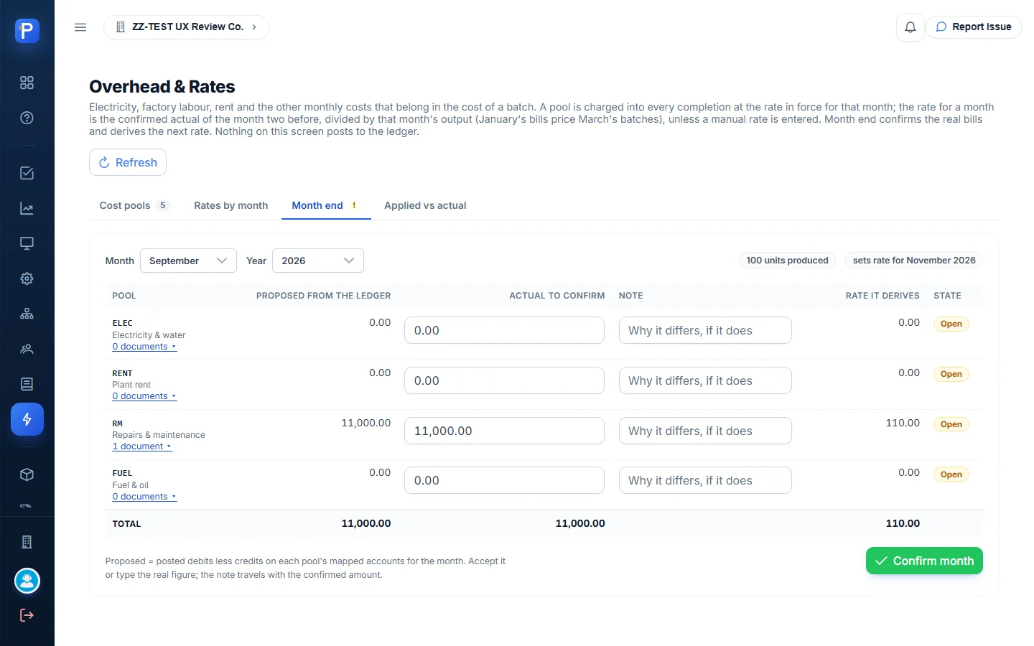Expand the ELEC pool's 0 documents link
Screen dimensions: 1034x646
click(144, 347)
